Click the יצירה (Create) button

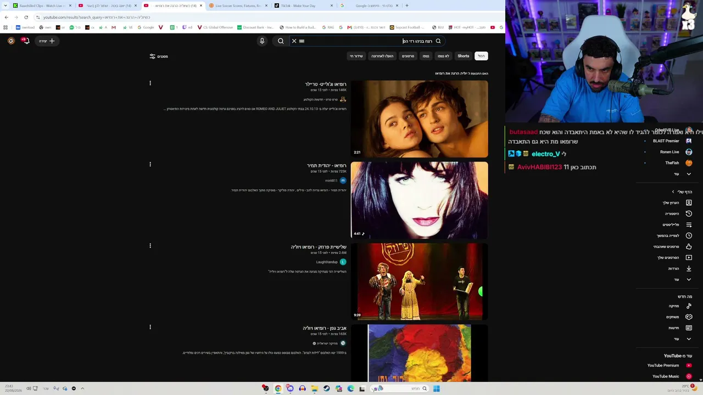[47, 41]
